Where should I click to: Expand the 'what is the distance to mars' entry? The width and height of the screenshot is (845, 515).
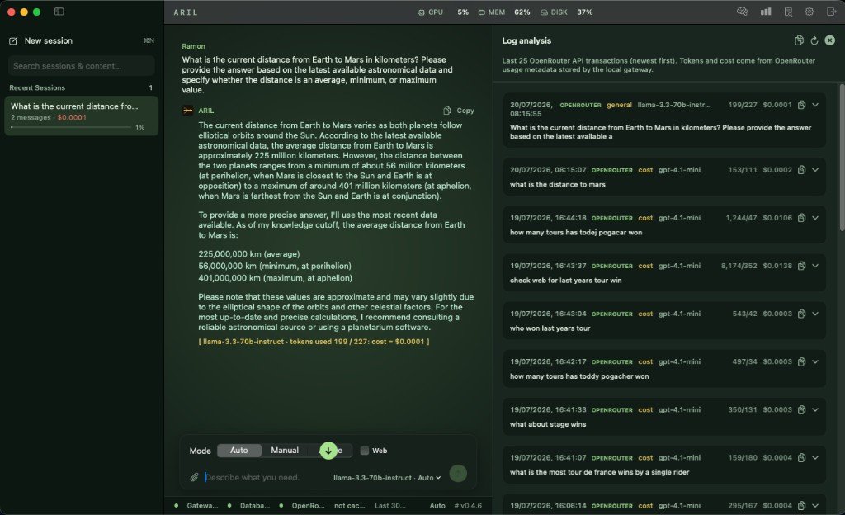tap(815, 170)
